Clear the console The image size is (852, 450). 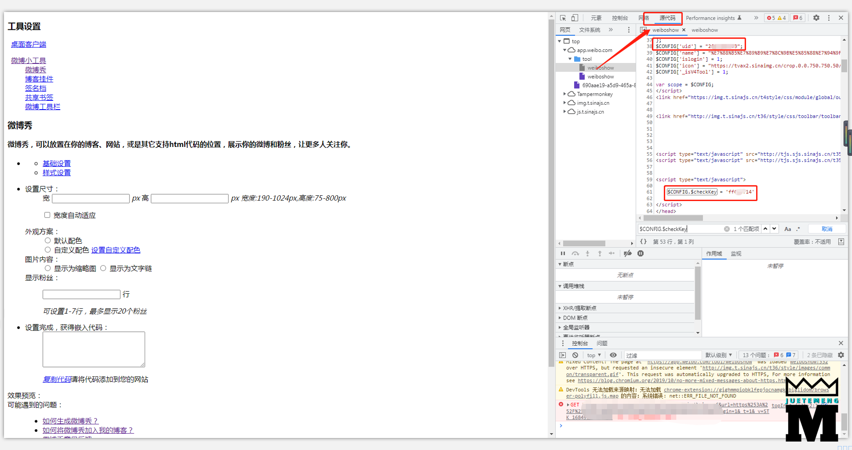pyautogui.click(x=575, y=355)
